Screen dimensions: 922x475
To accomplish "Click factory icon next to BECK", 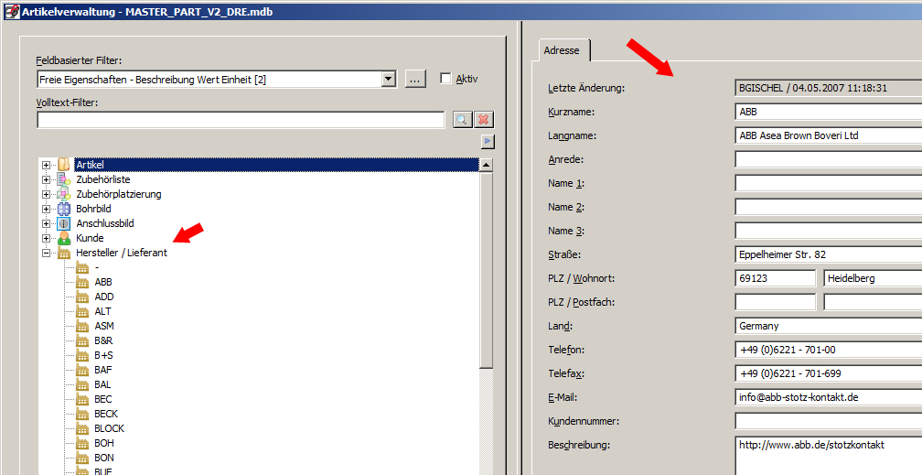I will tap(82, 414).
